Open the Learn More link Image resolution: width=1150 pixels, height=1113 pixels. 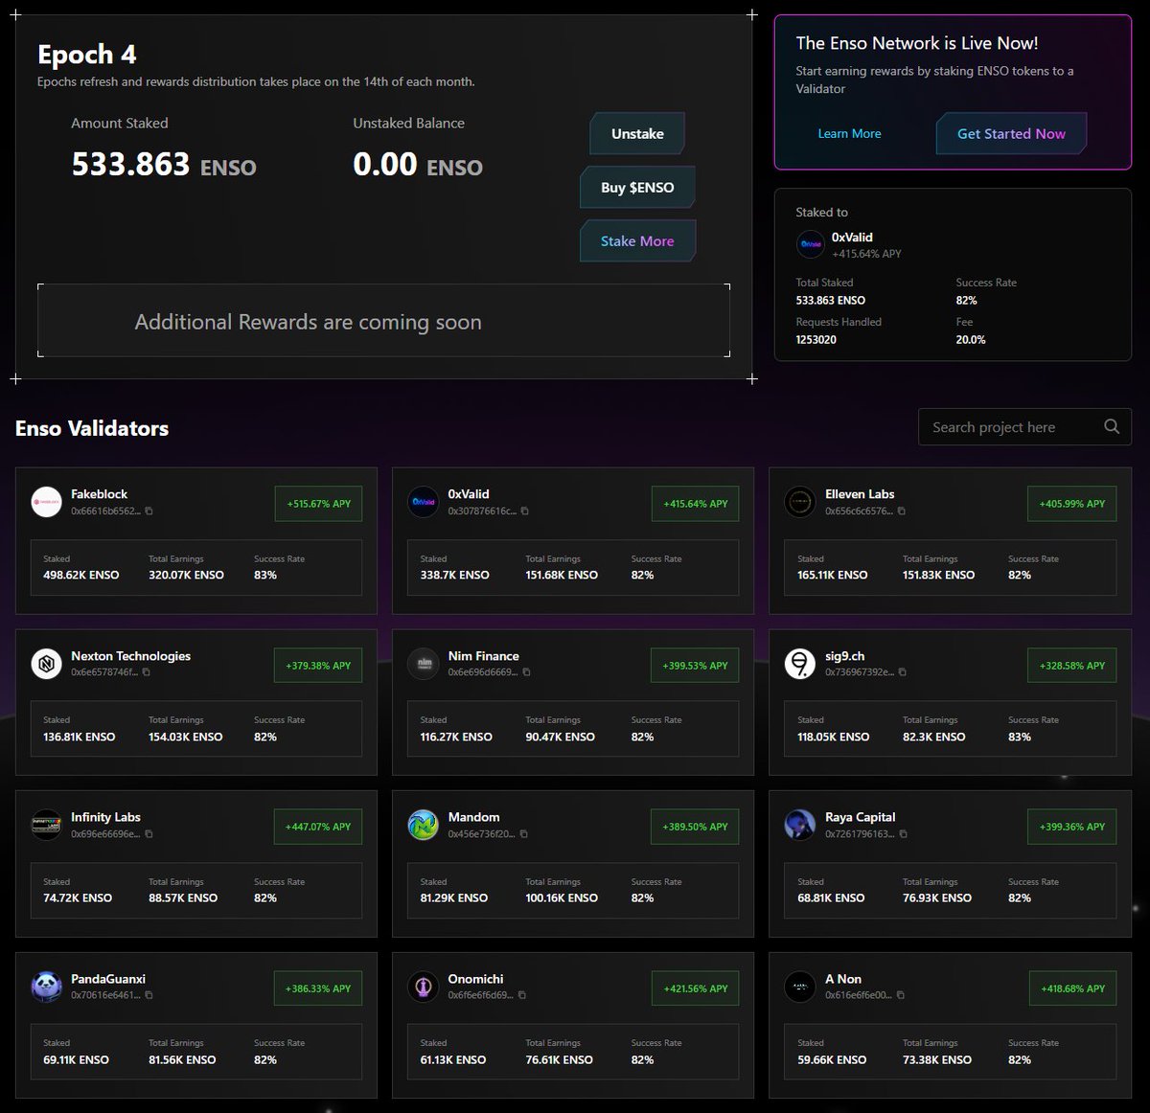point(849,134)
